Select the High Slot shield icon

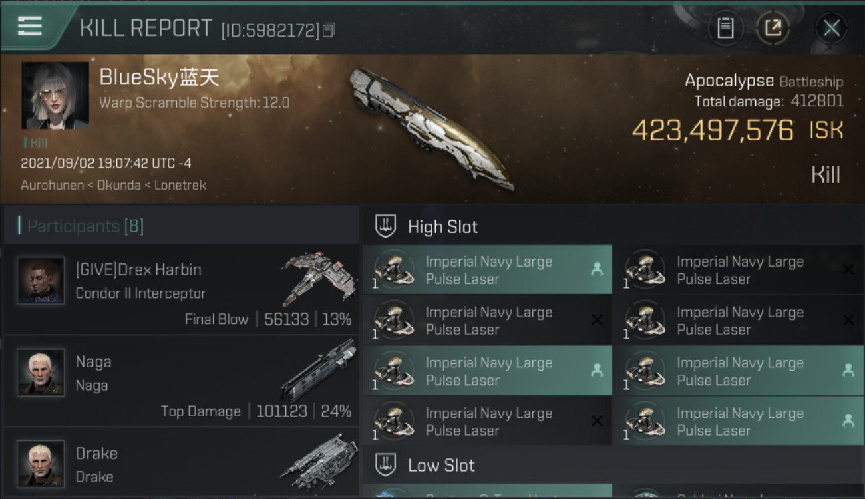(x=386, y=226)
